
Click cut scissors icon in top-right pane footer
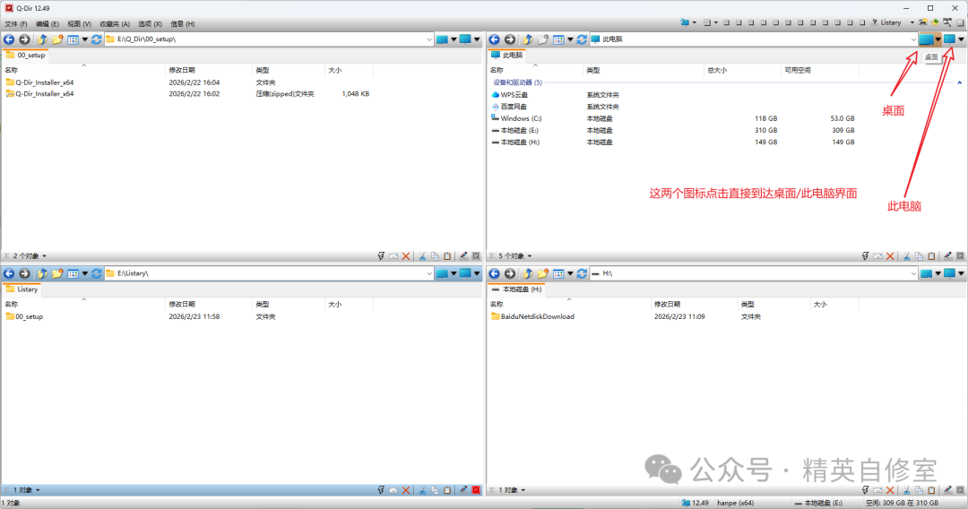(x=907, y=256)
